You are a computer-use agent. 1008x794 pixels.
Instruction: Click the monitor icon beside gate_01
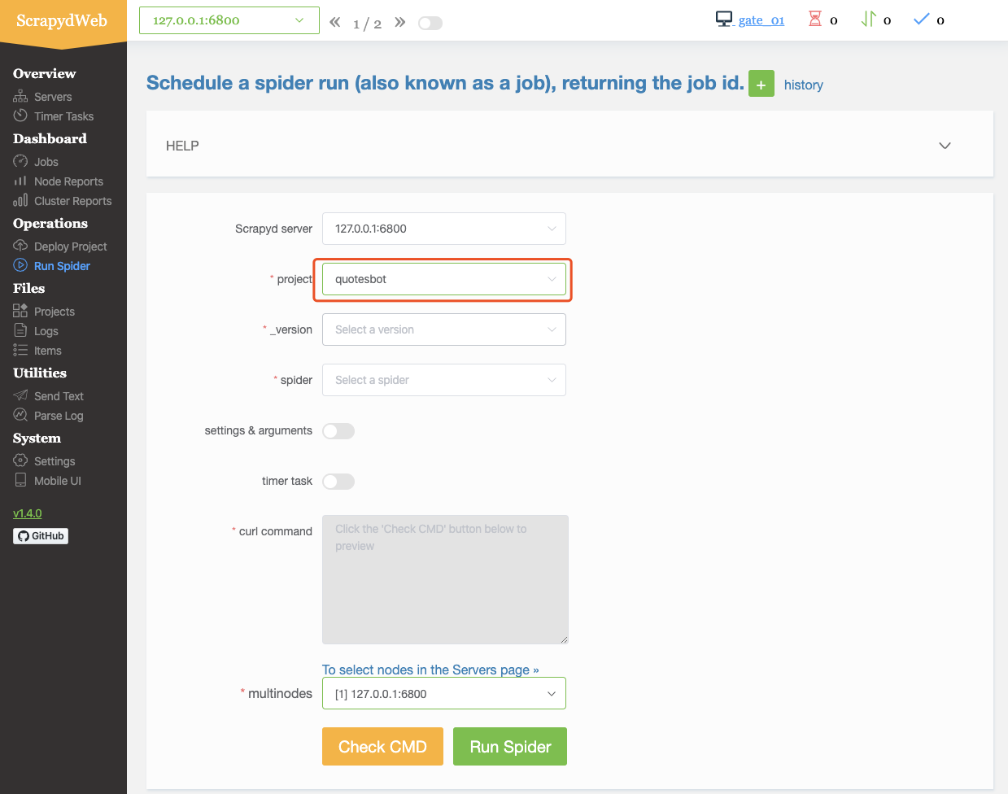(724, 19)
